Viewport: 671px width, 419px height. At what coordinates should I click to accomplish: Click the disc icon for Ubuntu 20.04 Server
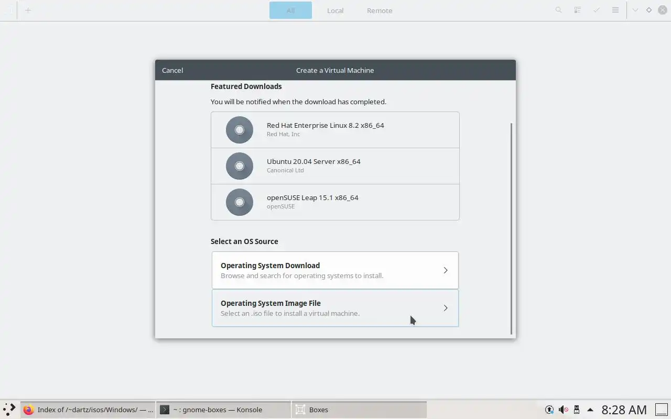(x=240, y=166)
